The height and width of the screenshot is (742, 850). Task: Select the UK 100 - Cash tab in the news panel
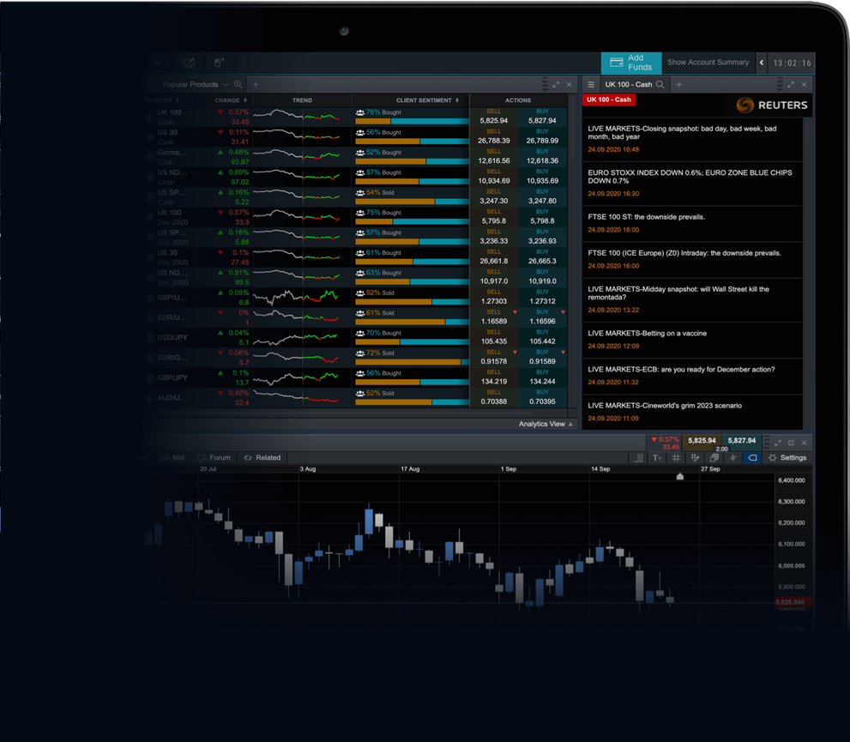point(608,100)
